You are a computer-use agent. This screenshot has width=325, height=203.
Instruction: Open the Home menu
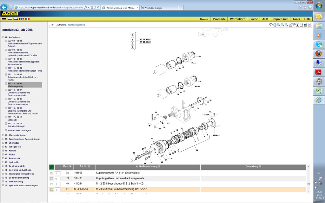204,19
